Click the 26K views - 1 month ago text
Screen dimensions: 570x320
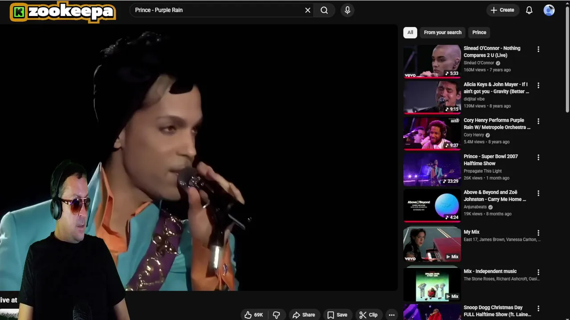pyautogui.click(x=486, y=178)
